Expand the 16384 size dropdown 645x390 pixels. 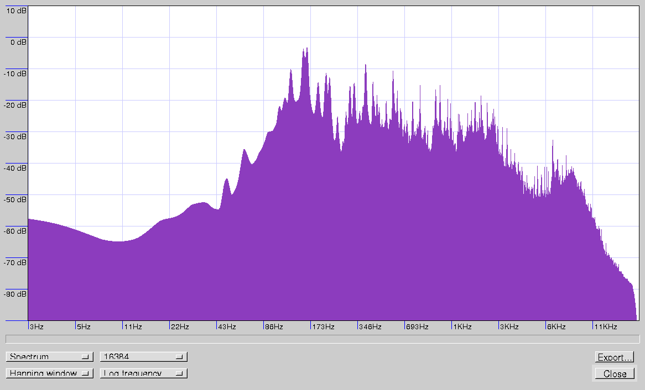[x=143, y=357]
